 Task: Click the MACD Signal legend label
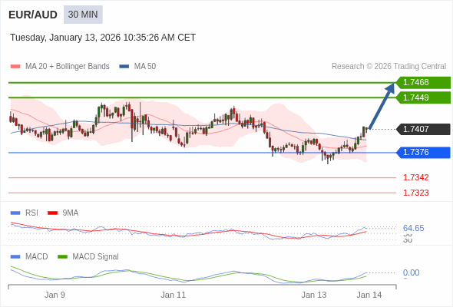pos(96,257)
